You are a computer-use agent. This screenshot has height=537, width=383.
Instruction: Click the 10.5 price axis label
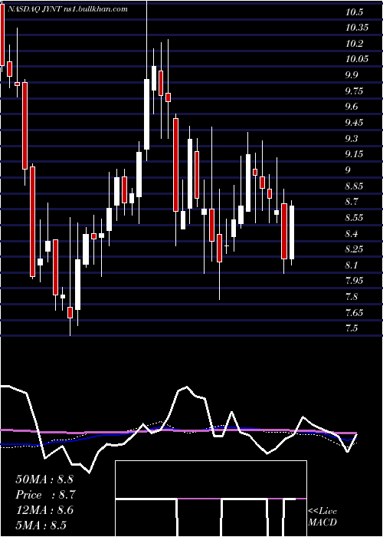354,12
